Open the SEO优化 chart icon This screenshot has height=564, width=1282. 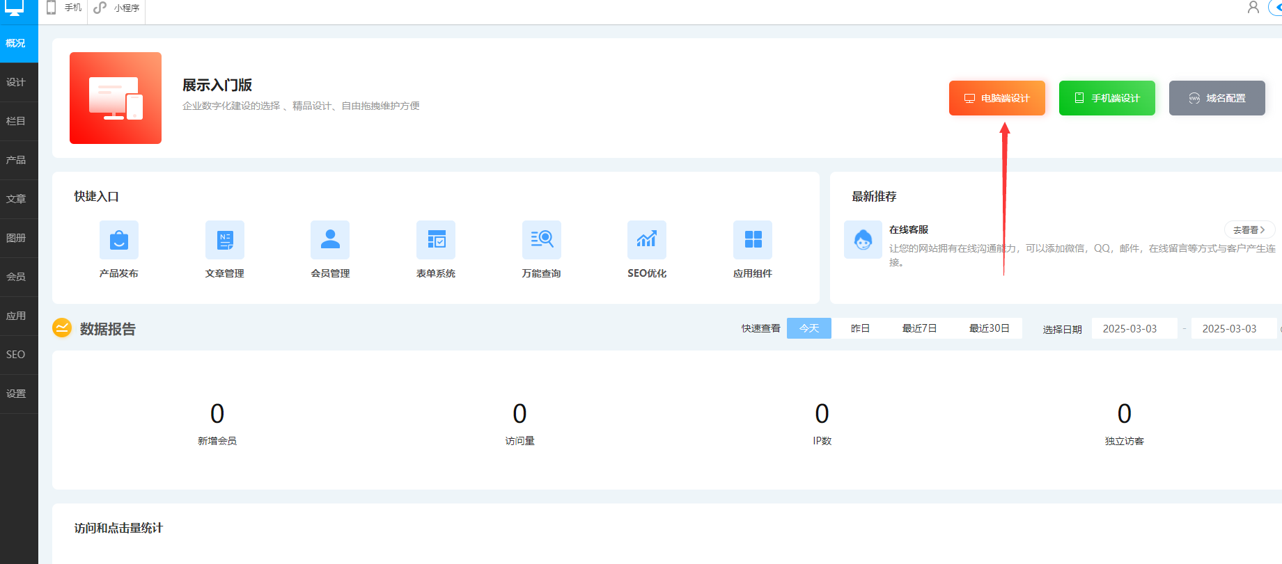pos(647,240)
